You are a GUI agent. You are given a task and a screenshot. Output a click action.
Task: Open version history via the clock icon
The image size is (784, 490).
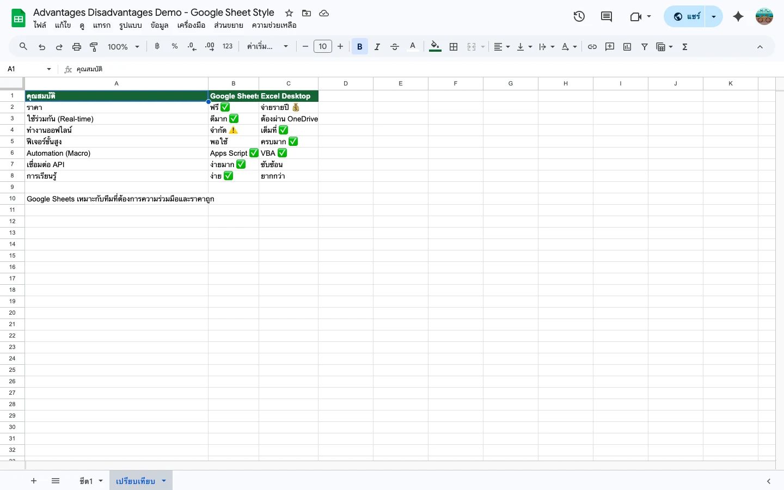coord(579,16)
